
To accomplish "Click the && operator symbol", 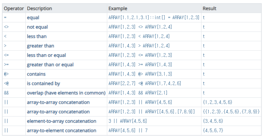I will click(x=6, y=93).
